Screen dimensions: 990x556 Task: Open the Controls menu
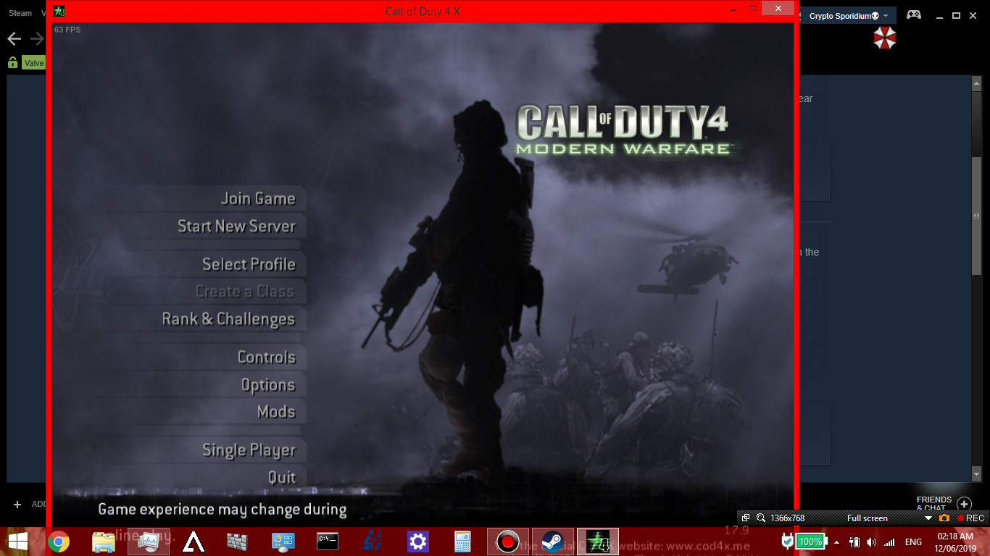pos(267,357)
